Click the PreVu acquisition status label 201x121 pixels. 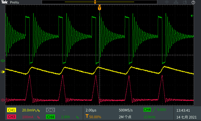(x=15, y=2)
